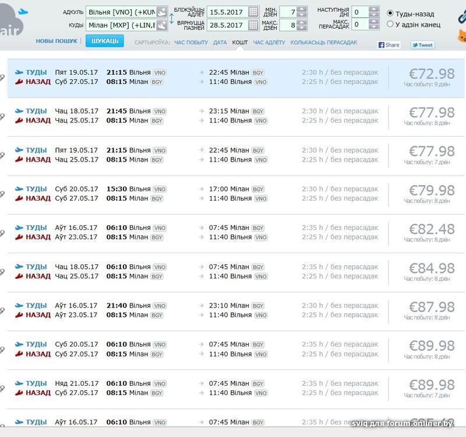Decrease the Мін. дзён value with down arrow
The height and width of the screenshot is (437, 466).
tap(302, 15)
